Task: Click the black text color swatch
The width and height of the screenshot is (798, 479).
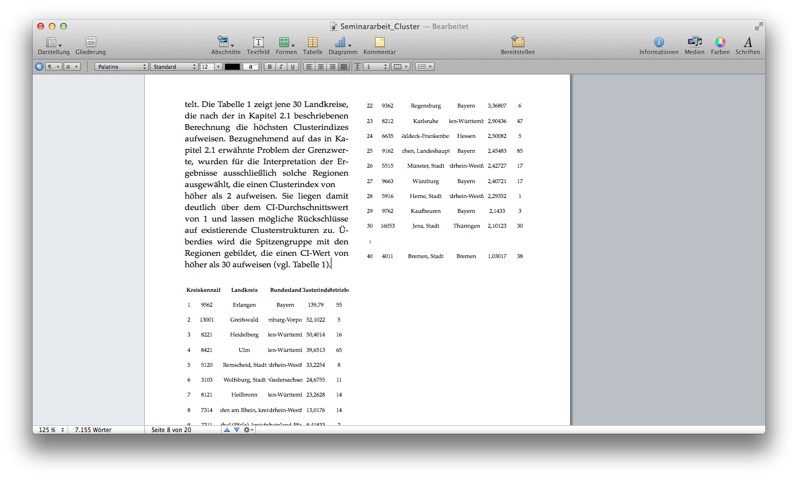Action: [232, 66]
